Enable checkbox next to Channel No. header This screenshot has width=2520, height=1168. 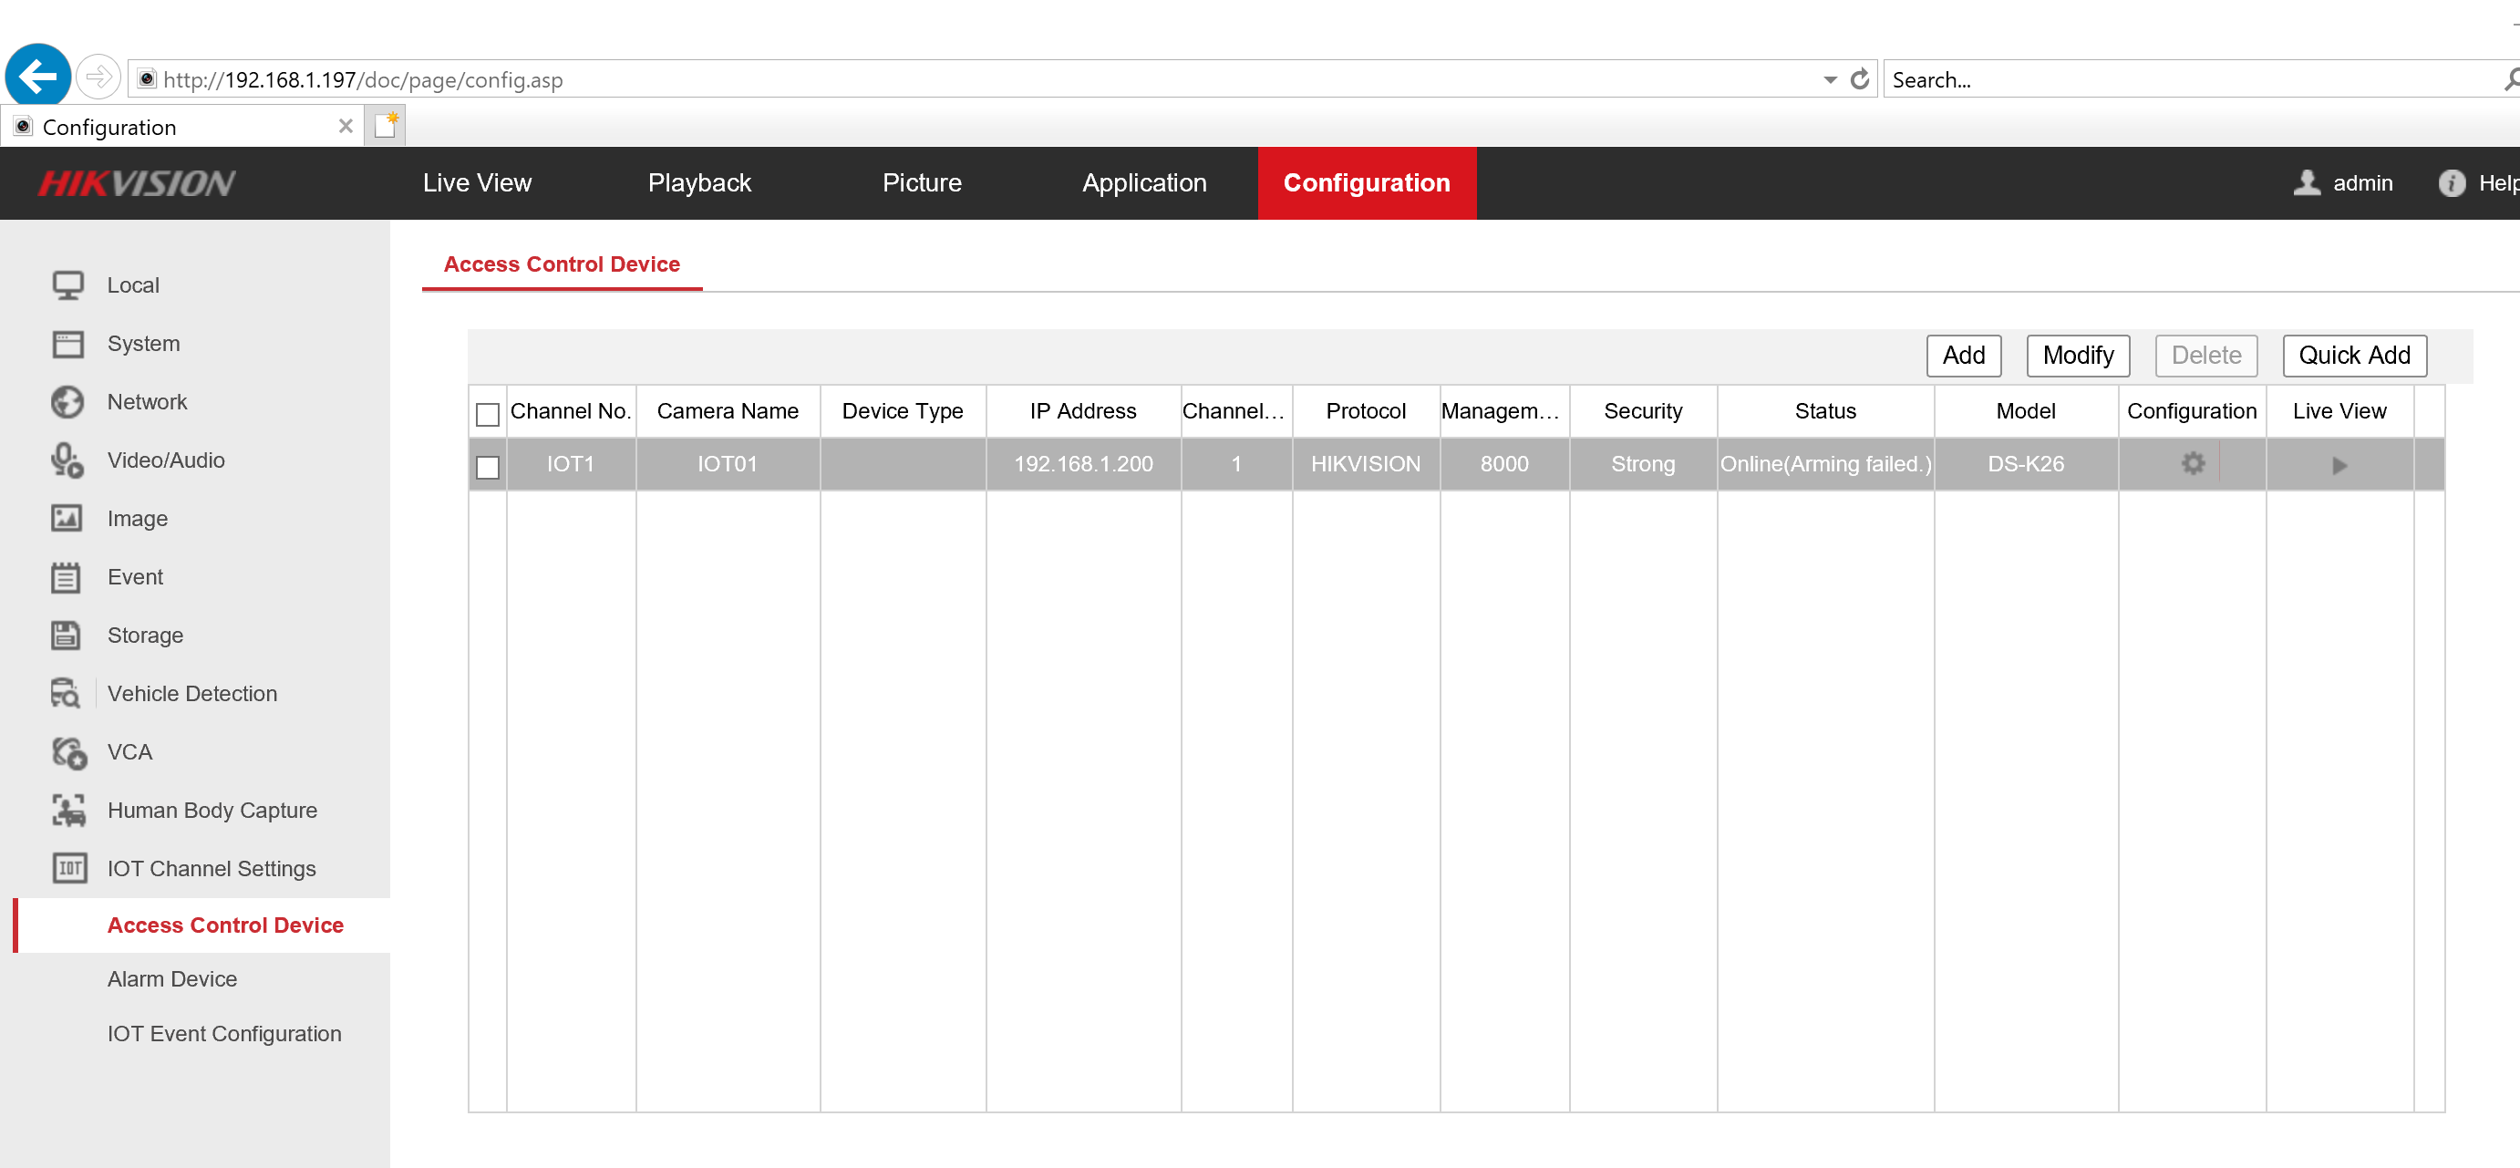click(x=489, y=413)
